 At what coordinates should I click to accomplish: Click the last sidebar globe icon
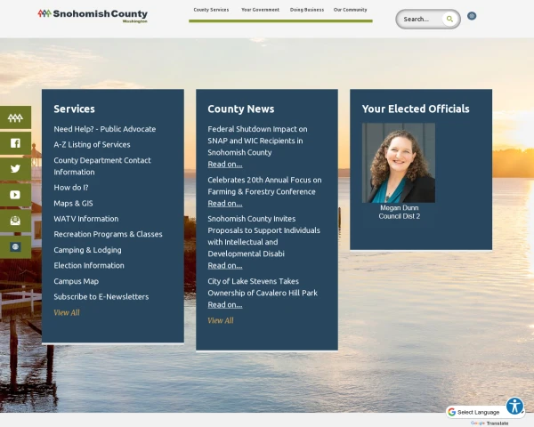(15, 246)
